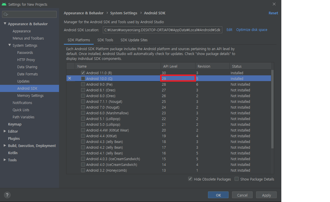This screenshot has height=202, width=330.
Task: Click the search magnifier in the search field
Action: click(x=6, y=14)
